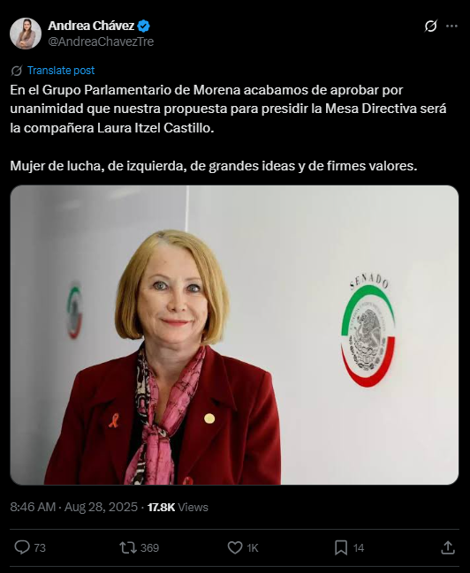Click the Grok icon in post header

click(x=430, y=26)
